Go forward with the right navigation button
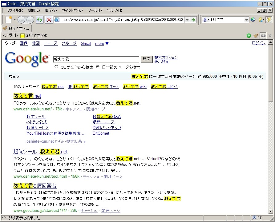275x222 pixels. (x=30, y=20)
